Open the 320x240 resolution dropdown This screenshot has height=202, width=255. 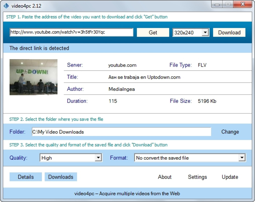click(191, 32)
